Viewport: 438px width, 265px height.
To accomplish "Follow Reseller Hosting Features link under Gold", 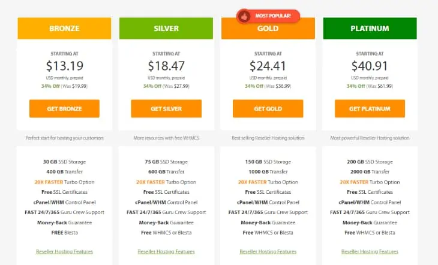I will [x=268, y=251].
